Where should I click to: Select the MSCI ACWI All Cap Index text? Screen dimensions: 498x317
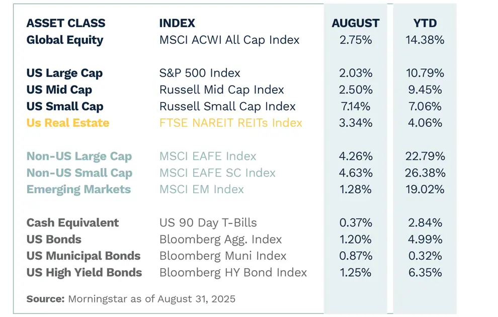coord(229,40)
